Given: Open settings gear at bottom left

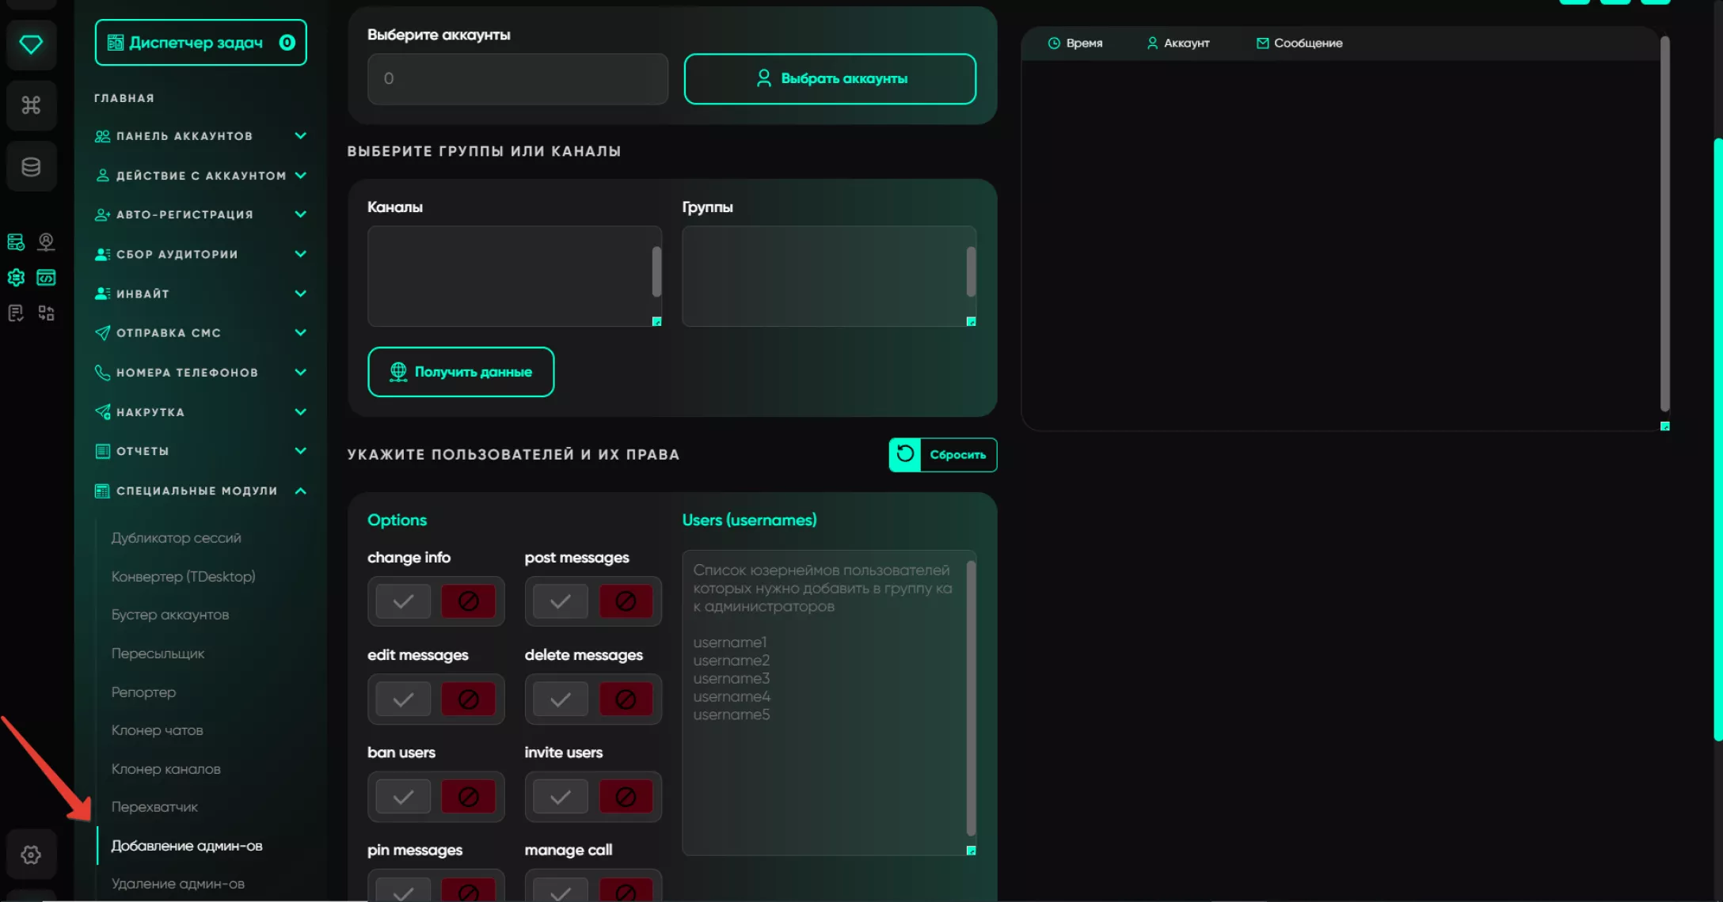Looking at the screenshot, I should coord(31,855).
